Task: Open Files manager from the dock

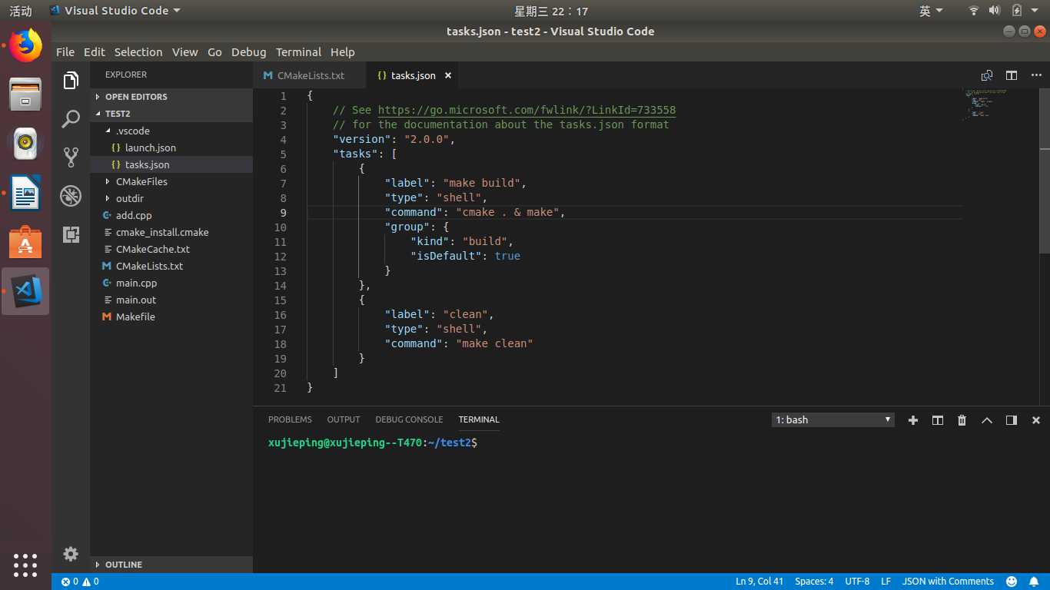Action: pyautogui.click(x=25, y=94)
